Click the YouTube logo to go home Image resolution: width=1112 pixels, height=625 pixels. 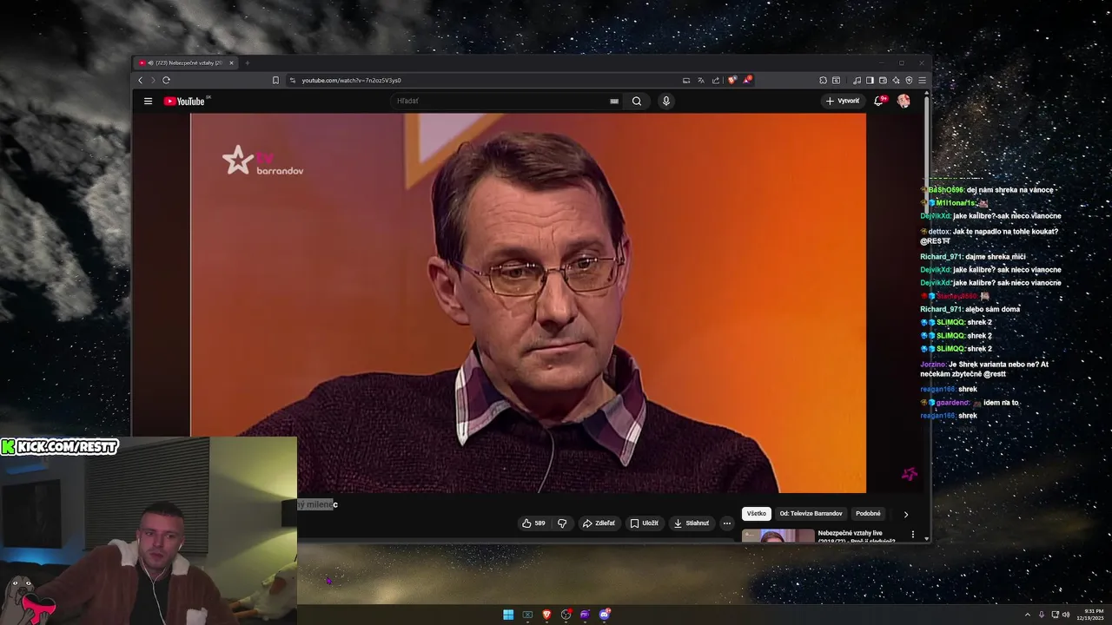184,102
